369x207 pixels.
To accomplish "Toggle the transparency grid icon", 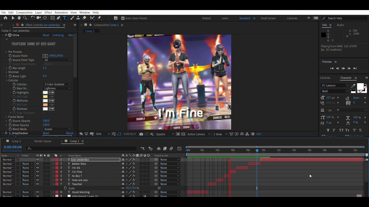I will pyautogui.click(x=183, y=134).
